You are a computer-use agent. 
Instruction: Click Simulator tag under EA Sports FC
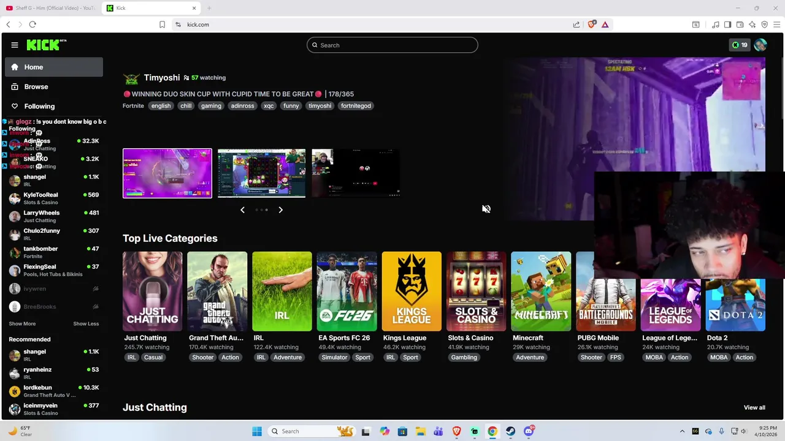click(335, 358)
